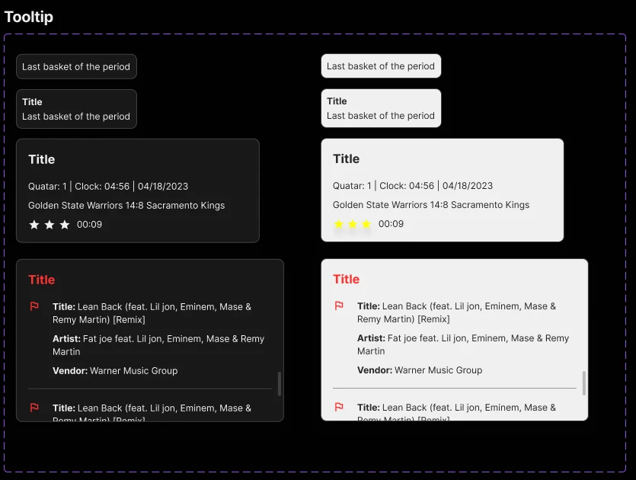Click 'Golden State Warriors 14:8 Sacramento Kings' in dark card
This screenshot has width=636, height=480.
click(126, 205)
